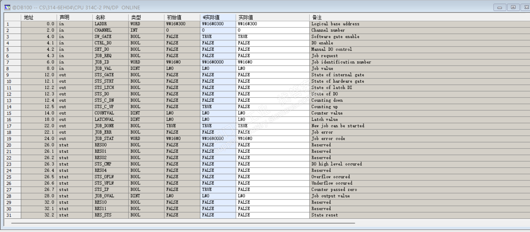Select the CHANNEL name cell
Image resolution: width=530 pixels, height=232 pixels.
[110, 30]
